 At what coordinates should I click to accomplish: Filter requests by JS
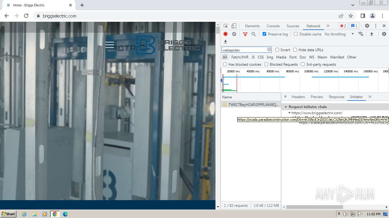click(253, 57)
